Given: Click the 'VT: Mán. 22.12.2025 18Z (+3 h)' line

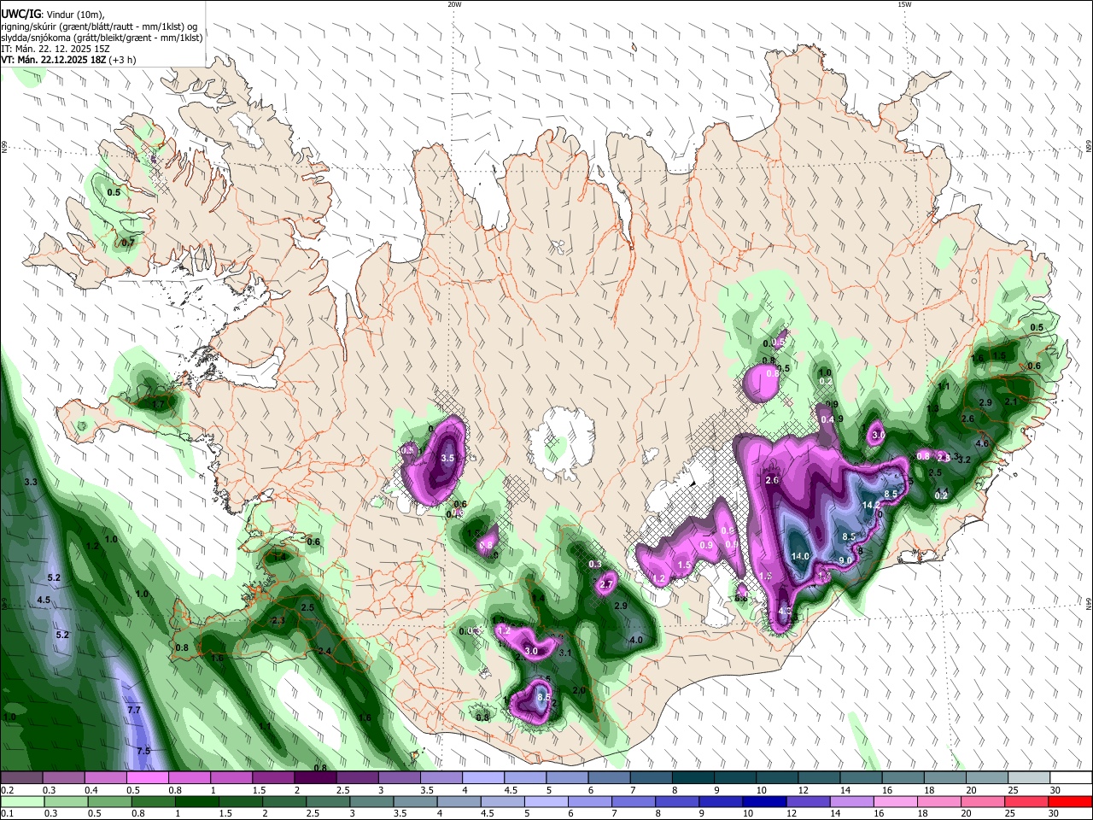Looking at the screenshot, I should click(68, 60).
